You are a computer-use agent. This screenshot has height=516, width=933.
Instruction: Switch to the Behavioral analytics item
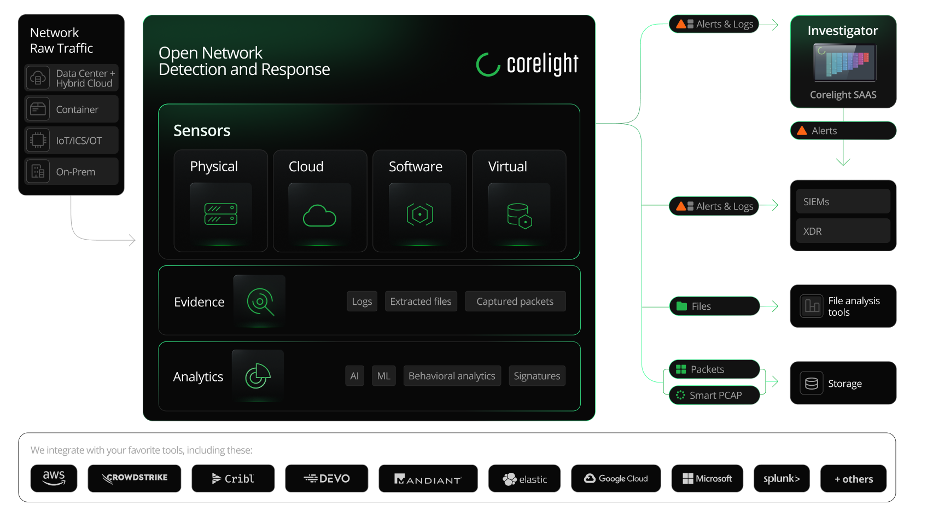(x=452, y=375)
